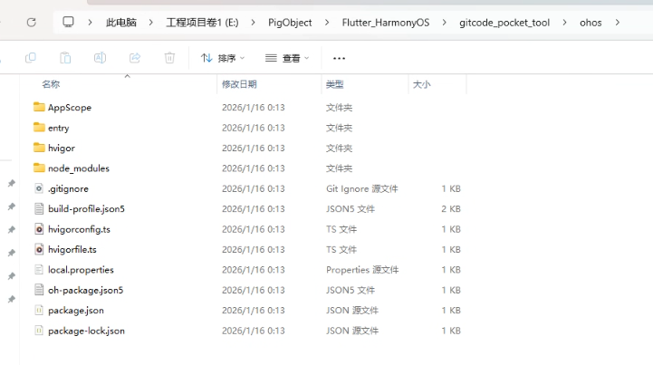Expand the chevron before 此电脑
Screen dimensions: 653x365
click(x=90, y=23)
